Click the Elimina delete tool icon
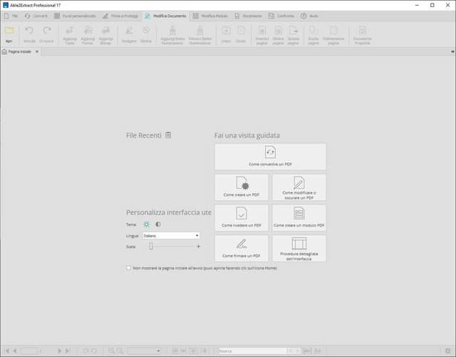The width and height of the screenshot is (456, 357). pyautogui.click(x=146, y=31)
